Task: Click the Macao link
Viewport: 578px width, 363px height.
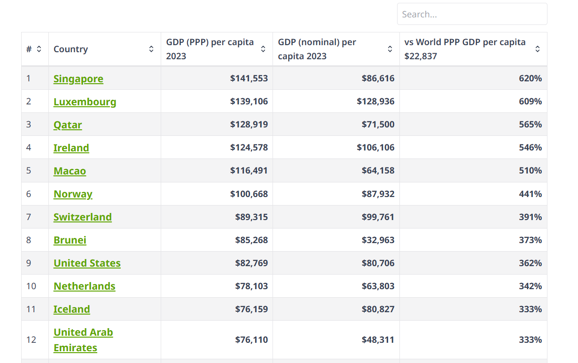Action: pos(70,171)
